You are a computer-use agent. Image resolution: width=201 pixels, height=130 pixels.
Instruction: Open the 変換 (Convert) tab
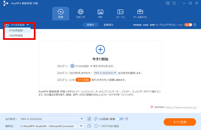coord(61,14)
